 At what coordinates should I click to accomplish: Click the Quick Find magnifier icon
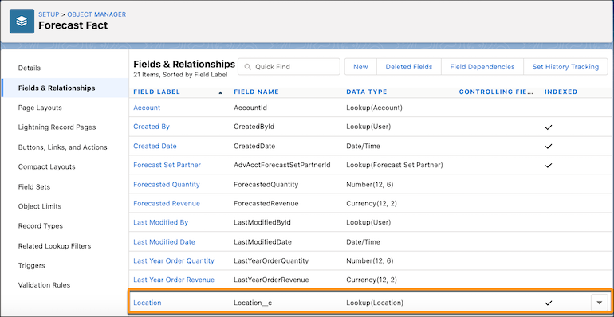coord(247,67)
